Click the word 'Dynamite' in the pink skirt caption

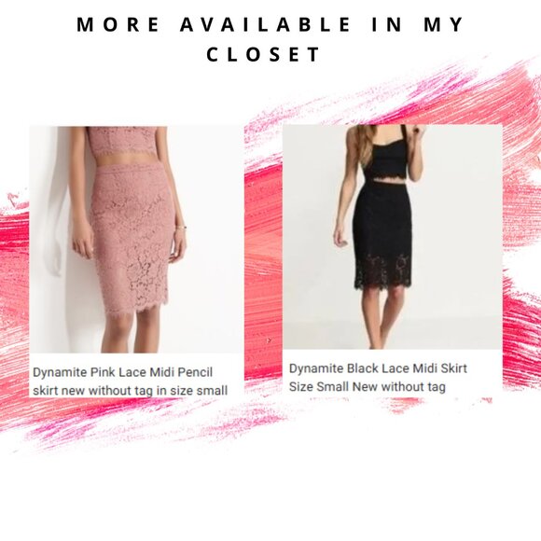[60, 372]
